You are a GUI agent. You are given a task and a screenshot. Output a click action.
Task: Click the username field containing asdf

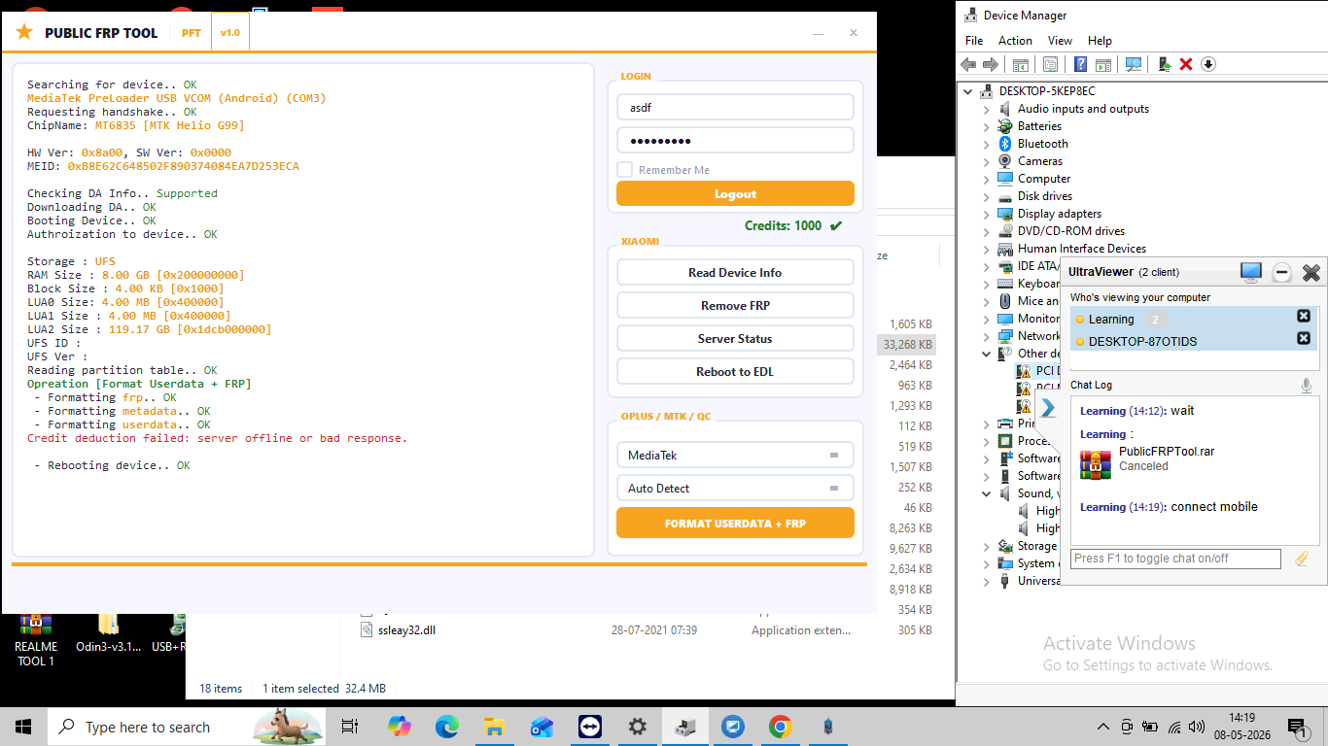[x=735, y=107]
